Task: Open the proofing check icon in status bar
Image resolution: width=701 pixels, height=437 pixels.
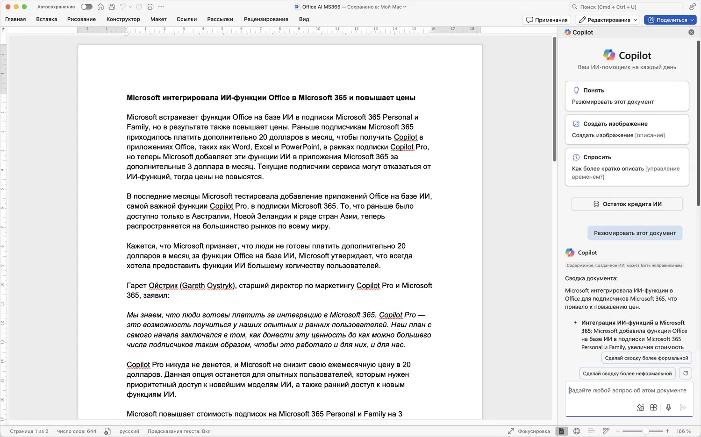Action: point(107,431)
